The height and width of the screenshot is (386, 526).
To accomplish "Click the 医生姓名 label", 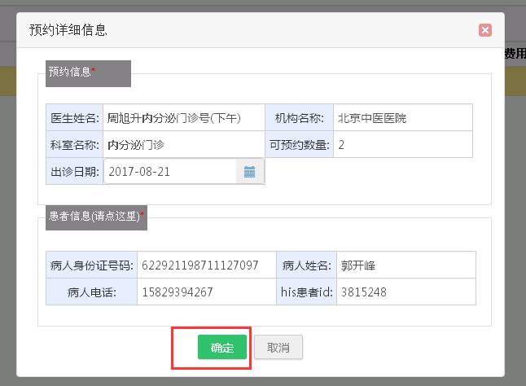I will tap(74, 118).
